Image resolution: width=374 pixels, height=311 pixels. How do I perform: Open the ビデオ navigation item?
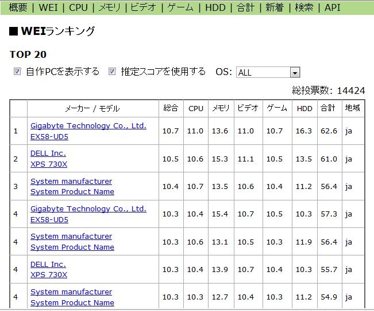click(x=144, y=7)
